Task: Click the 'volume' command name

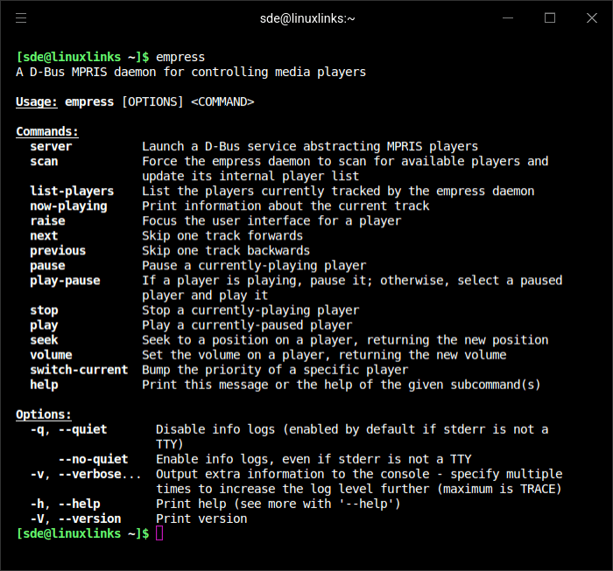Action: point(51,355)
